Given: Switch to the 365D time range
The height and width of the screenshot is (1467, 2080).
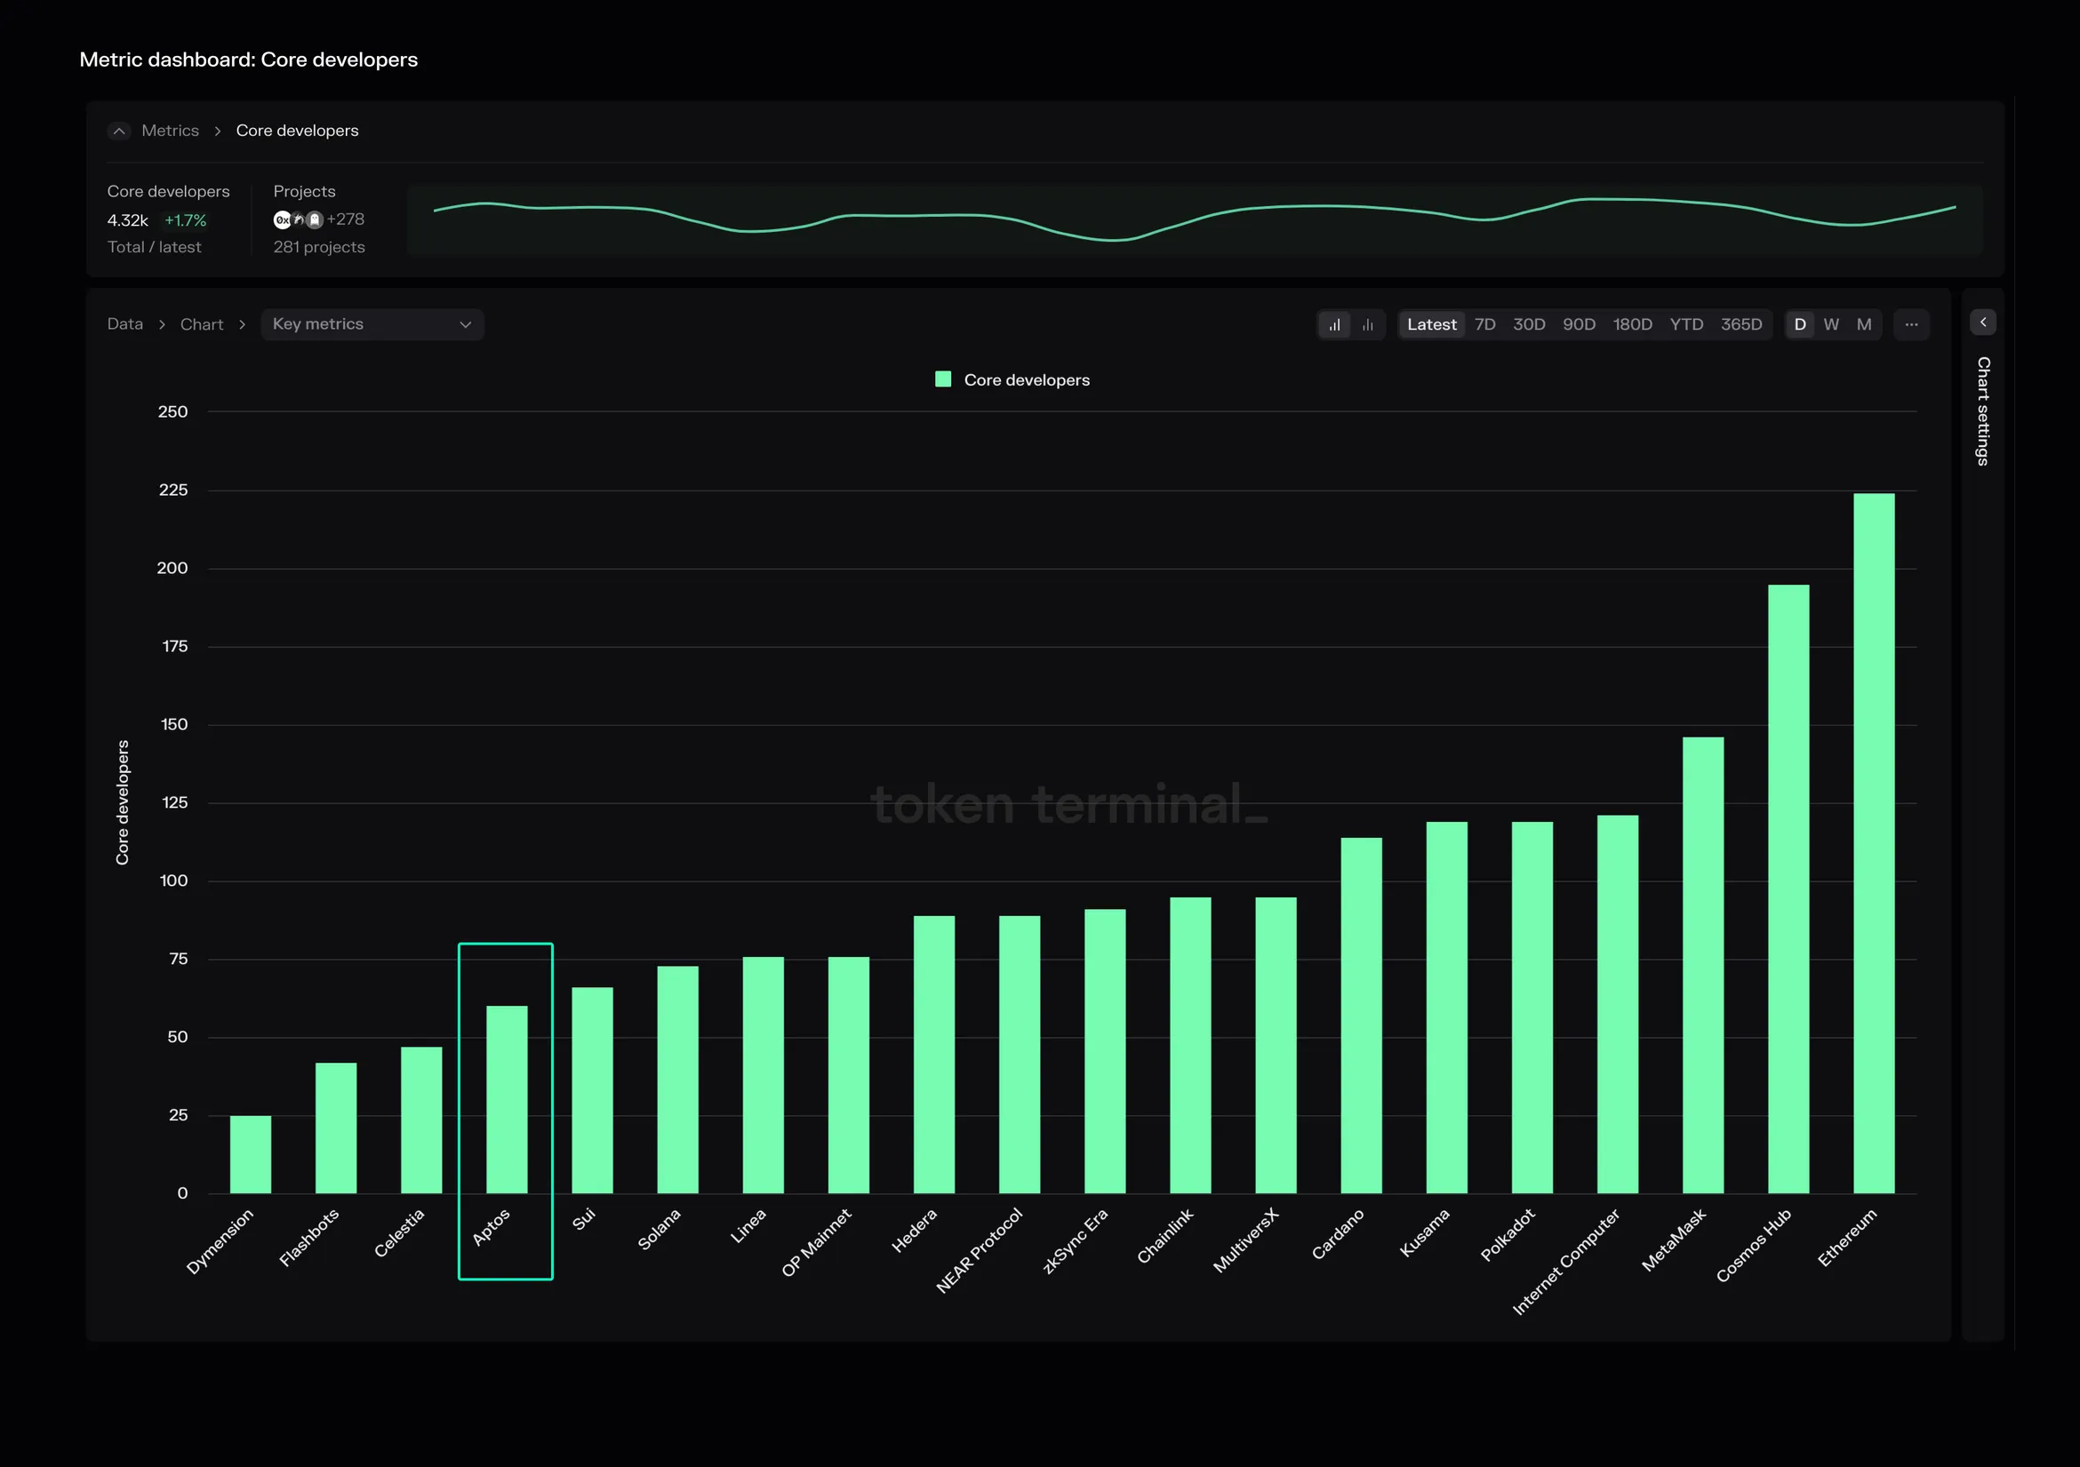Looking at the screenshot, I should 1741,324.
